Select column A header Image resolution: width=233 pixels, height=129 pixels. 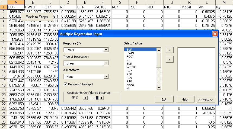point(16,2)
